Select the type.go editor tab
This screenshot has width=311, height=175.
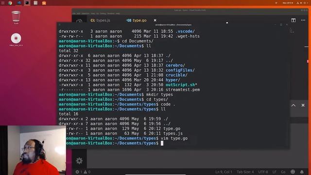pos(137,20)
